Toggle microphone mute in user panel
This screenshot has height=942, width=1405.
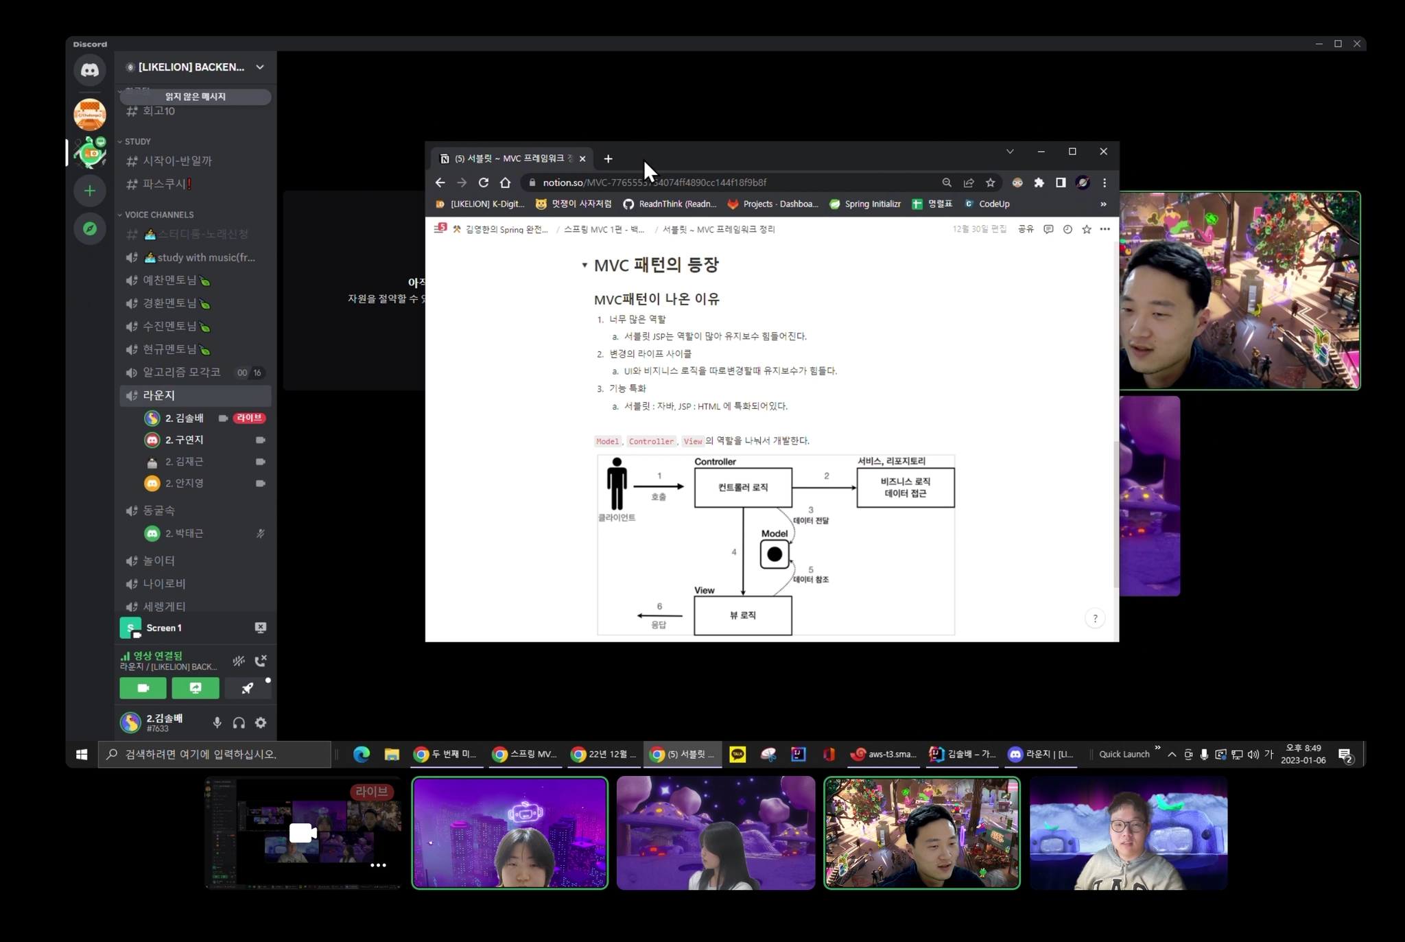[217, 722]
